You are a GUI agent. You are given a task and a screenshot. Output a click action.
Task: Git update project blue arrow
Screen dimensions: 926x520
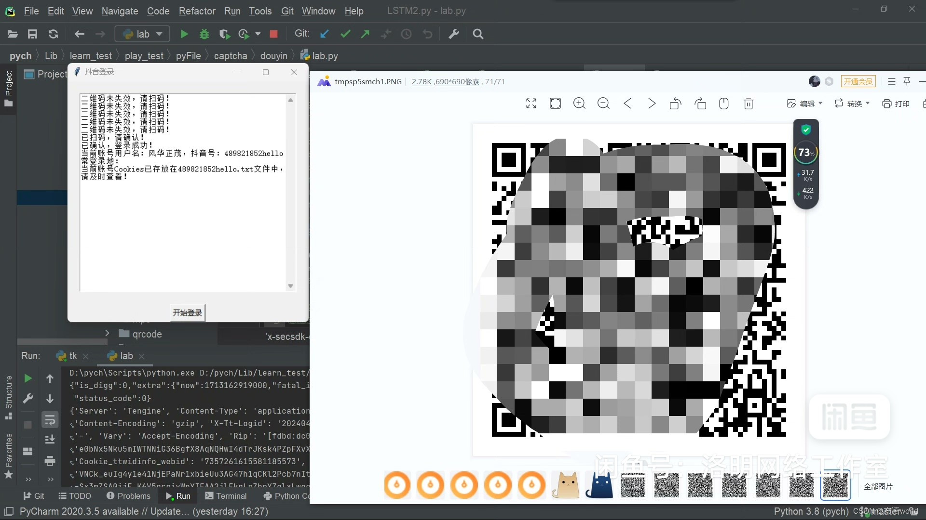(x=325, y=34)
